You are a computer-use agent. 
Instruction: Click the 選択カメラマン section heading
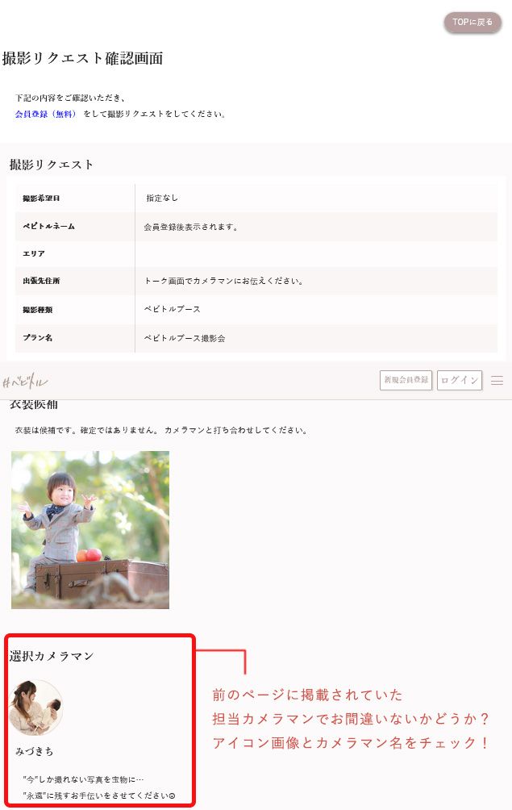pyautogui.click(x=52, y=656)
